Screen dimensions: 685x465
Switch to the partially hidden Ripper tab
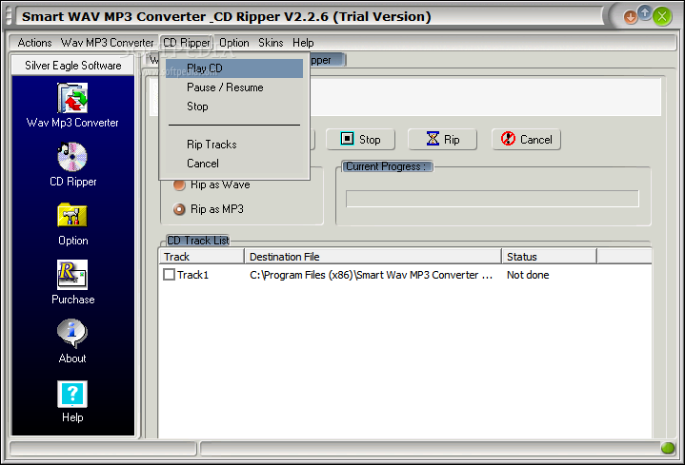click(x=328, y=60)
